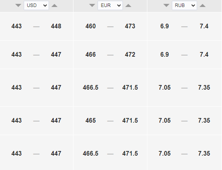
Task: Open the EUR currency dropdown
Action: click(x=110, y=5)
